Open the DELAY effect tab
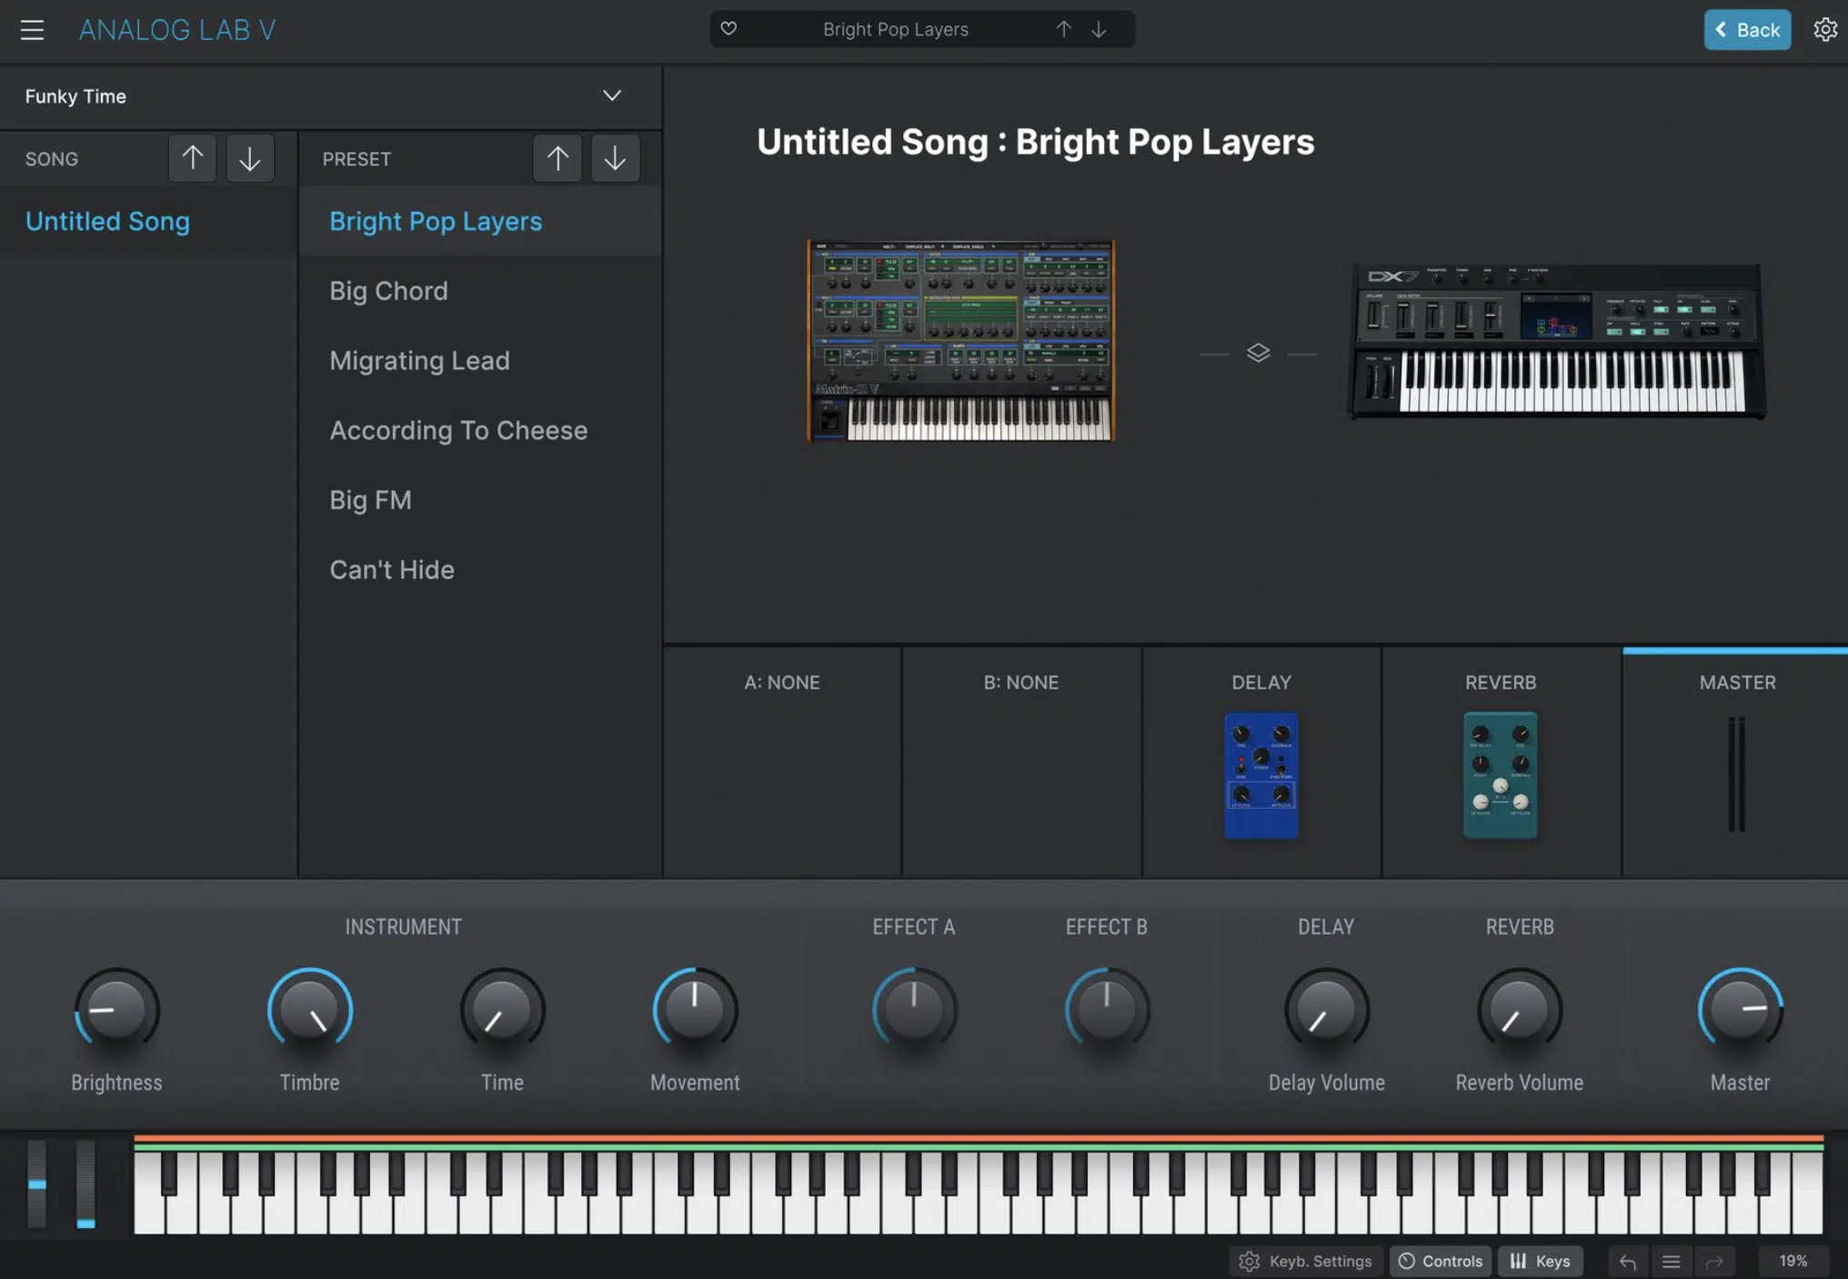1848x1279 pixels. (x=1261, y=682)
